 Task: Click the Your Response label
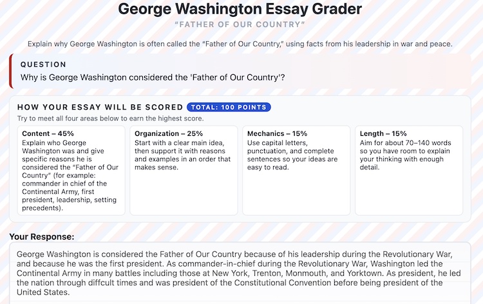(42, 237)
